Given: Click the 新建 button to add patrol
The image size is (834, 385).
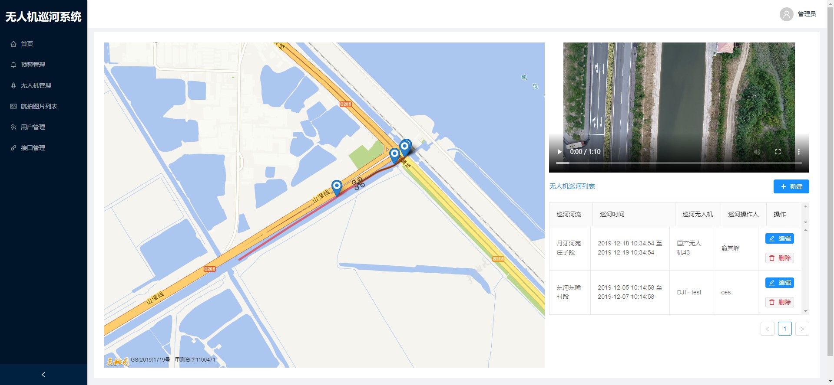Looking at the screenshot, I should (791, 186).
